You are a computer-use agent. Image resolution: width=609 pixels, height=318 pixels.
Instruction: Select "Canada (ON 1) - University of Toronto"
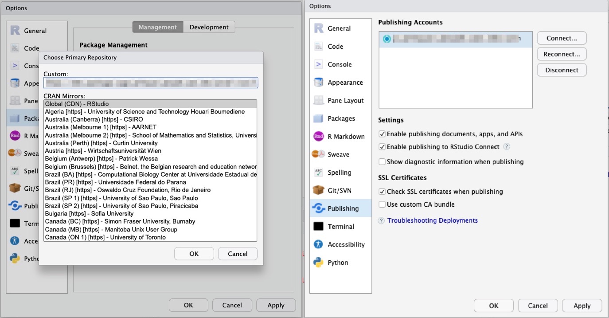click(150, 237)
